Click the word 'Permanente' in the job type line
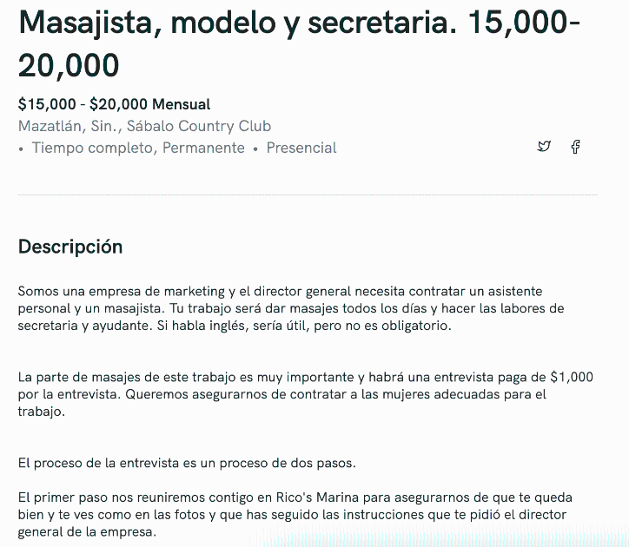This screenshot has height=547, width=629. [x=203, y=148]
